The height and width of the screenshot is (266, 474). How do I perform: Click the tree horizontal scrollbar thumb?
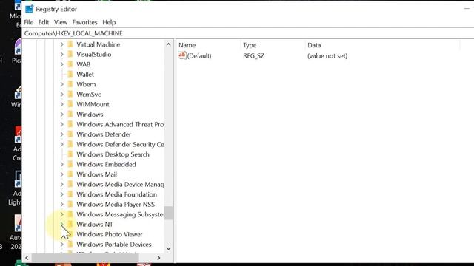(85, 258)
